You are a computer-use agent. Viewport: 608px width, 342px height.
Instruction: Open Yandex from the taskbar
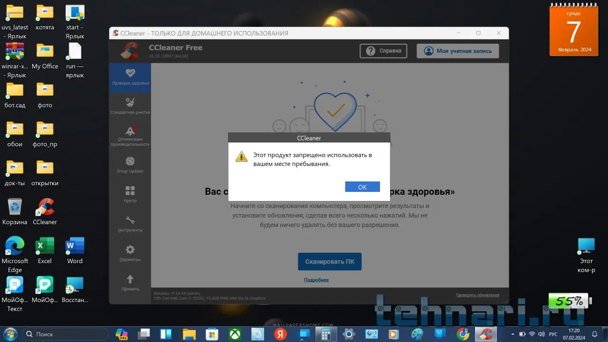[x=280, y=334]
